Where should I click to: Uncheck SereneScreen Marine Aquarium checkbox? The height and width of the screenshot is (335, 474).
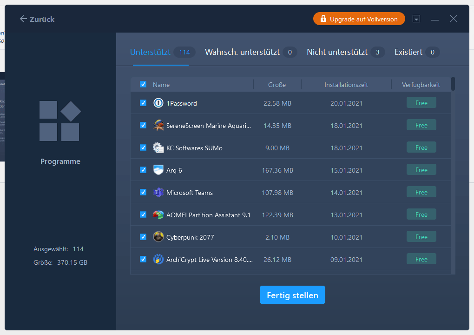pos(143,125)
